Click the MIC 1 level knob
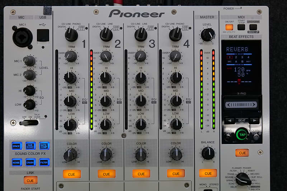This screenshot has width=287, height=191. click(30, 61)
